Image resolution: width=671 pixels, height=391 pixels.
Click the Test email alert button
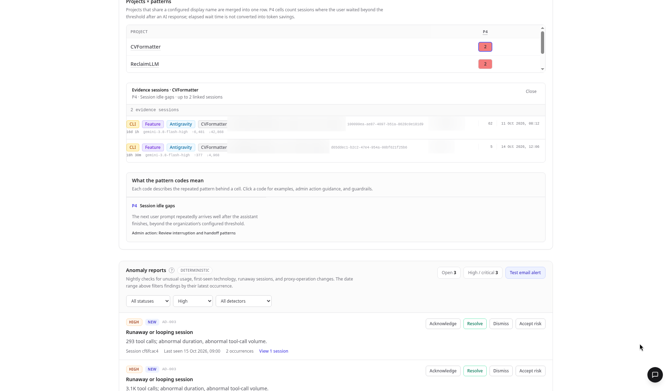[525, 273]
